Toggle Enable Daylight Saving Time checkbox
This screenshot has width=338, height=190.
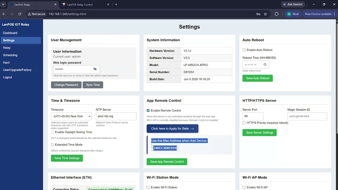click(52, 132)
